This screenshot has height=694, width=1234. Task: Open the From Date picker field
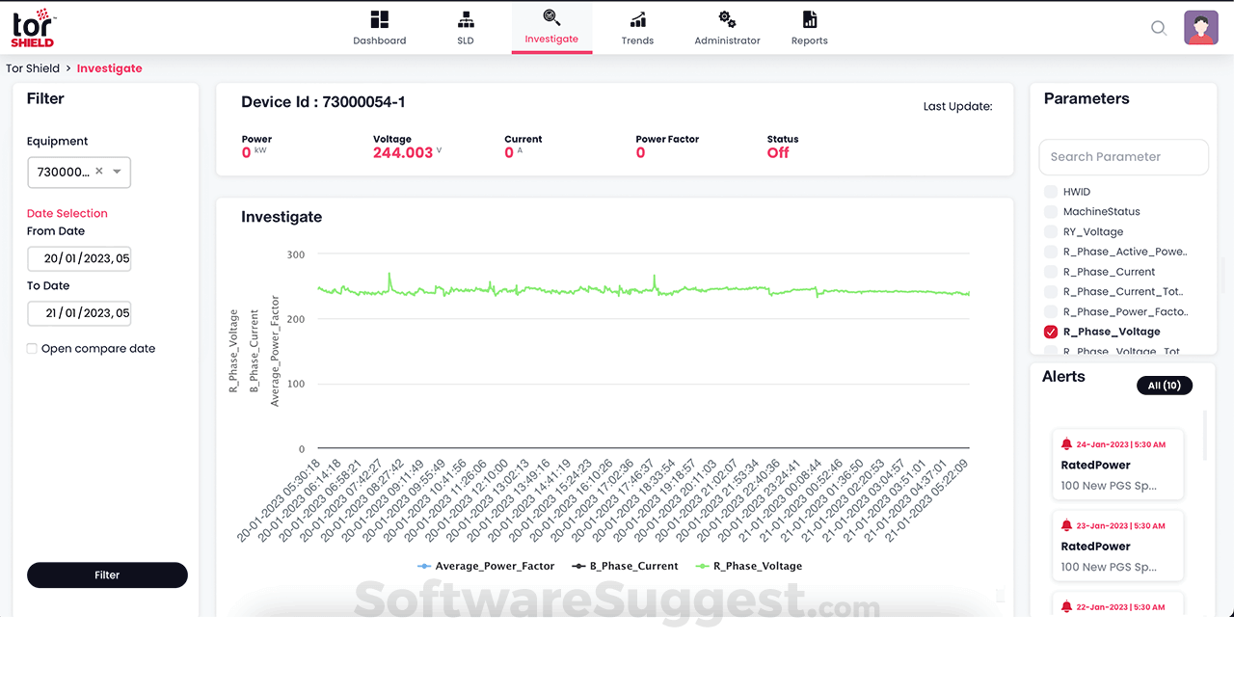(79, 258)
